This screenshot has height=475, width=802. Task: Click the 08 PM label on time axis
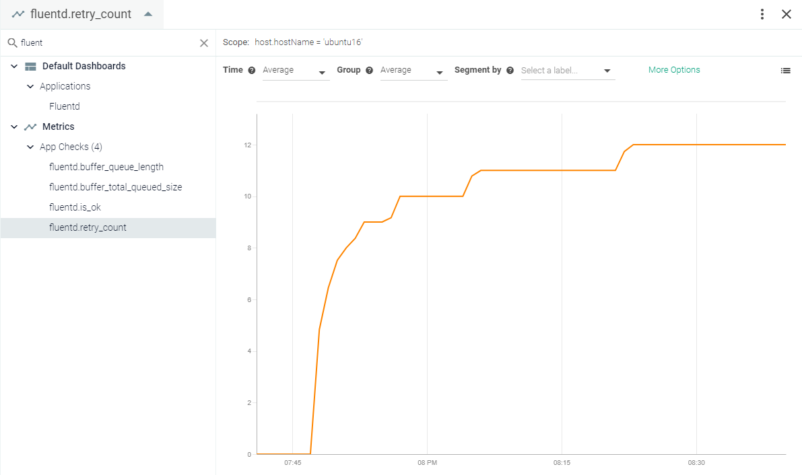[427, 463]
